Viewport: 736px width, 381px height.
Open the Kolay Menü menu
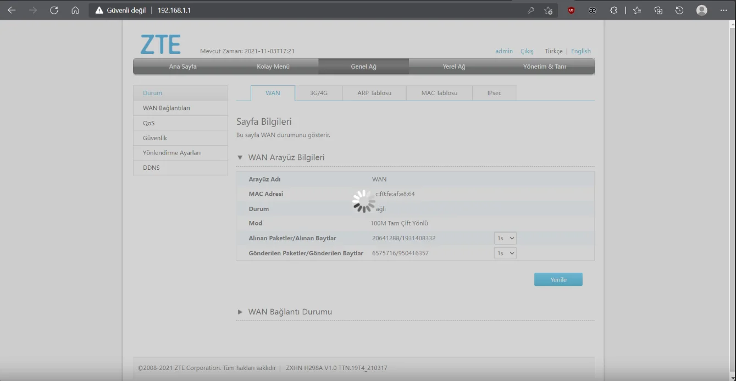click(273, 67)
